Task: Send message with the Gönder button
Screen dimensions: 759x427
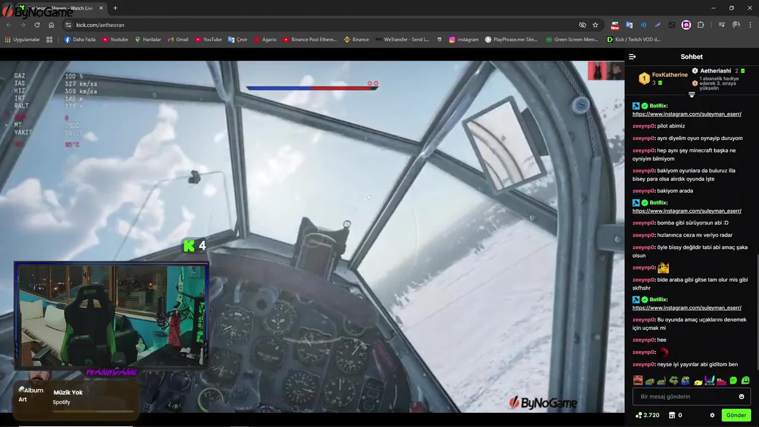Action: pos(736,415)
